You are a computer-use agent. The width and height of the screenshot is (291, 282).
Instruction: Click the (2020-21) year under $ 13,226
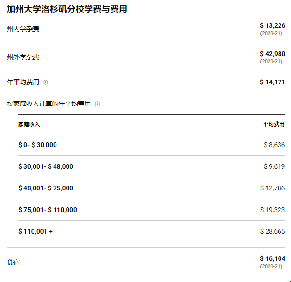coord(271,33)
